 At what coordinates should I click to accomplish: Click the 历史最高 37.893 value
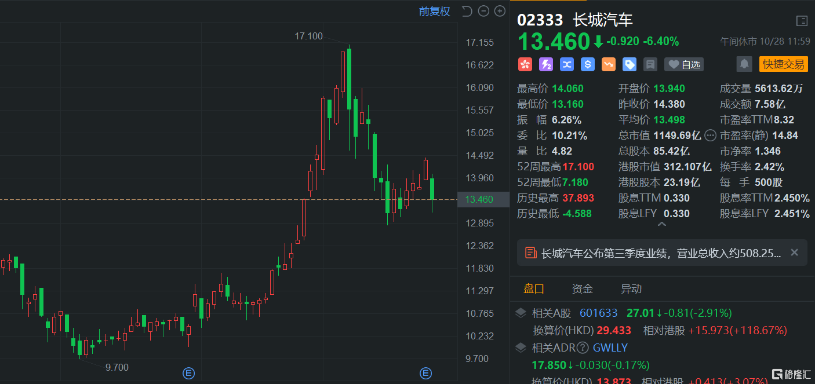point(578,198)
